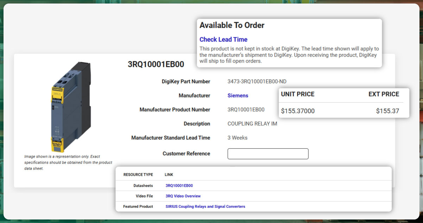
Task: Click the Description field label
Action: 197,124
